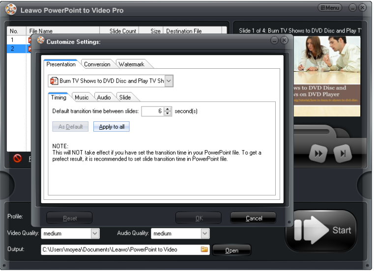Click the As Default button
The height and width of the screenshot is (272, 374).
click(x=70, y=127)
